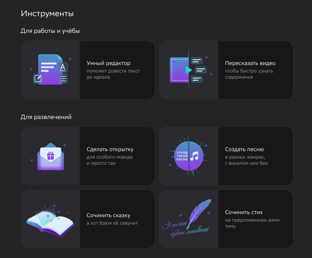The height and width of the screenshot is (258, 312).
Task: Click the Для развлечений section heading
Action: [46, 117]
